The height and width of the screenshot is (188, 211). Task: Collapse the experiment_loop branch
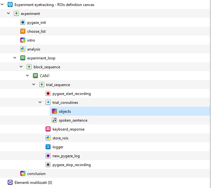15,58
